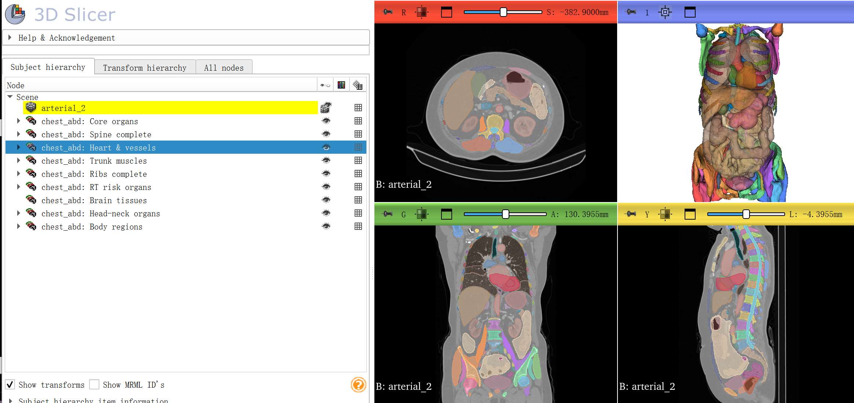Open the All nodes tab
Viewport: 854px width, 403px height.
(224, 68)
